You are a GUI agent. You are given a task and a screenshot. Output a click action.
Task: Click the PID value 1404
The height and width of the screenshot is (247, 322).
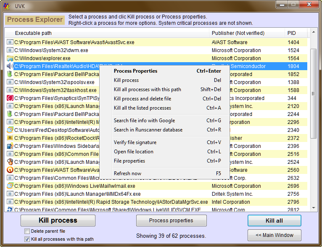click(x=293, y=42)
